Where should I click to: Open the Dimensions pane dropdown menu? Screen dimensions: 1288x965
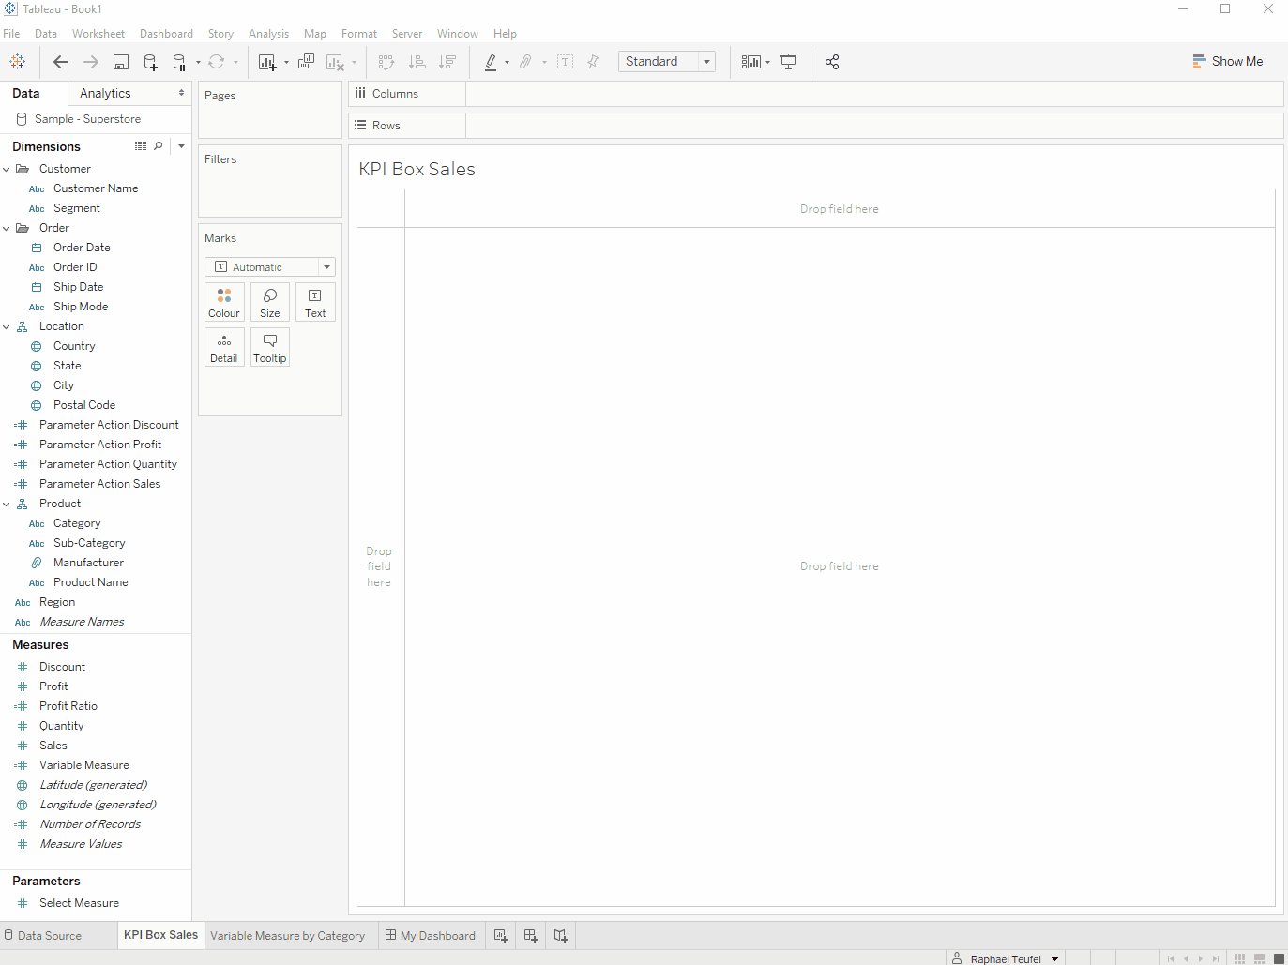point(181,146)
